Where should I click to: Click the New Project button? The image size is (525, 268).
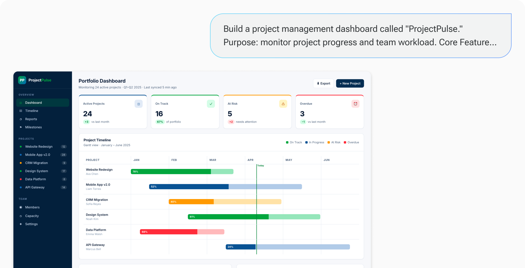click(350, 83)
